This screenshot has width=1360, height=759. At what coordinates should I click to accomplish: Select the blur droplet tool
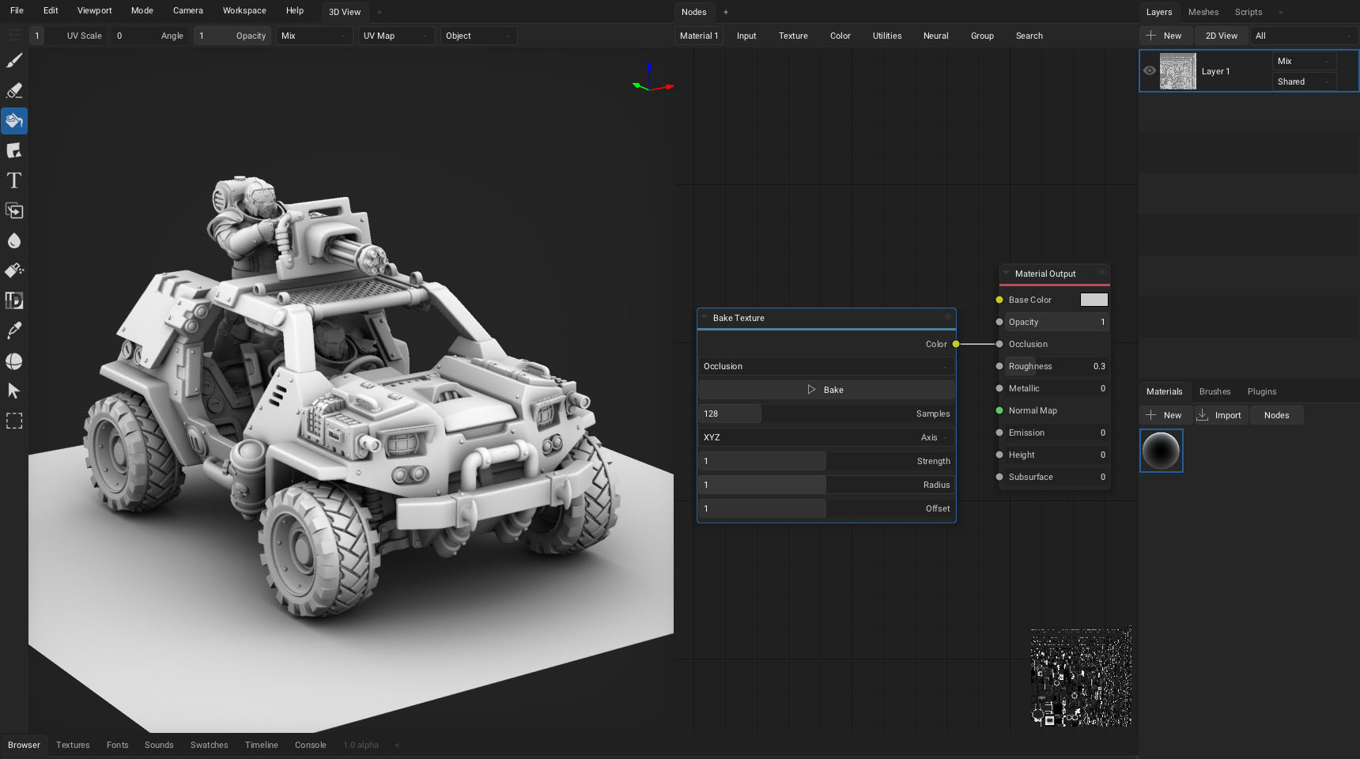(x=14, y=241)
